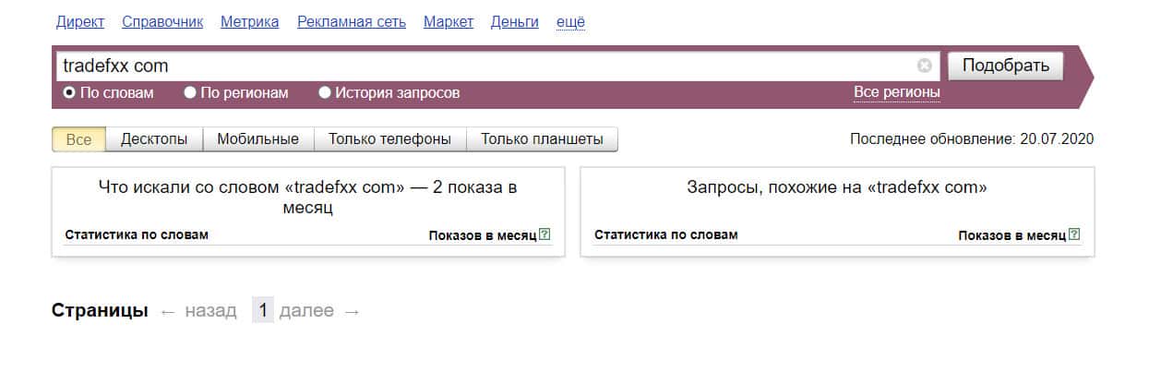Screen dimensions: 1161x372
Task: Open the help icon in the similar queries panel
Action: tap(1074, 234)
